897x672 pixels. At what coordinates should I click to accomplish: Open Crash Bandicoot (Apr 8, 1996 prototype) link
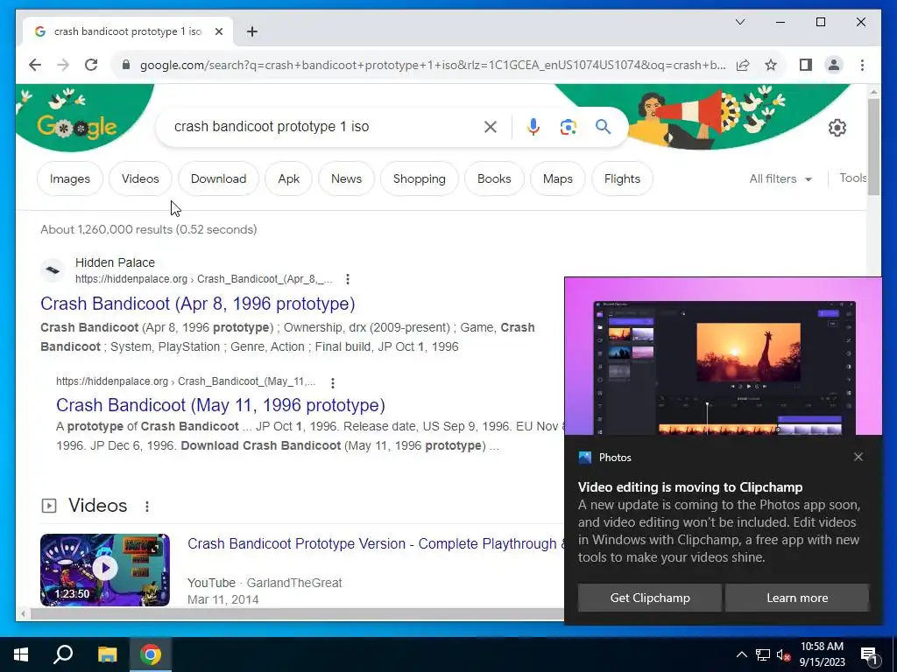(x=198, y=304)
